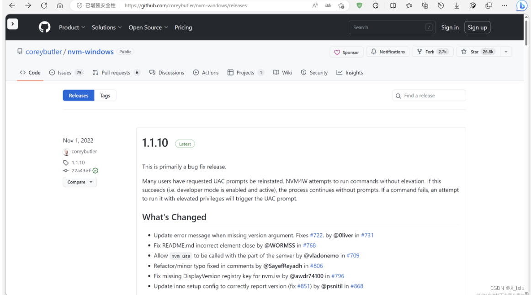
Task: Open the Open Source dropdown menu
Action: [x=148, y=27]
